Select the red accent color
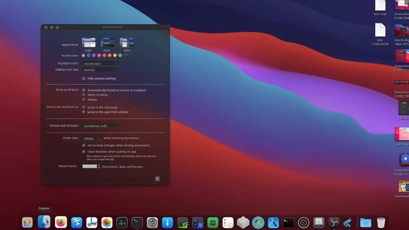The image size is (409, 230). (104, 56)
